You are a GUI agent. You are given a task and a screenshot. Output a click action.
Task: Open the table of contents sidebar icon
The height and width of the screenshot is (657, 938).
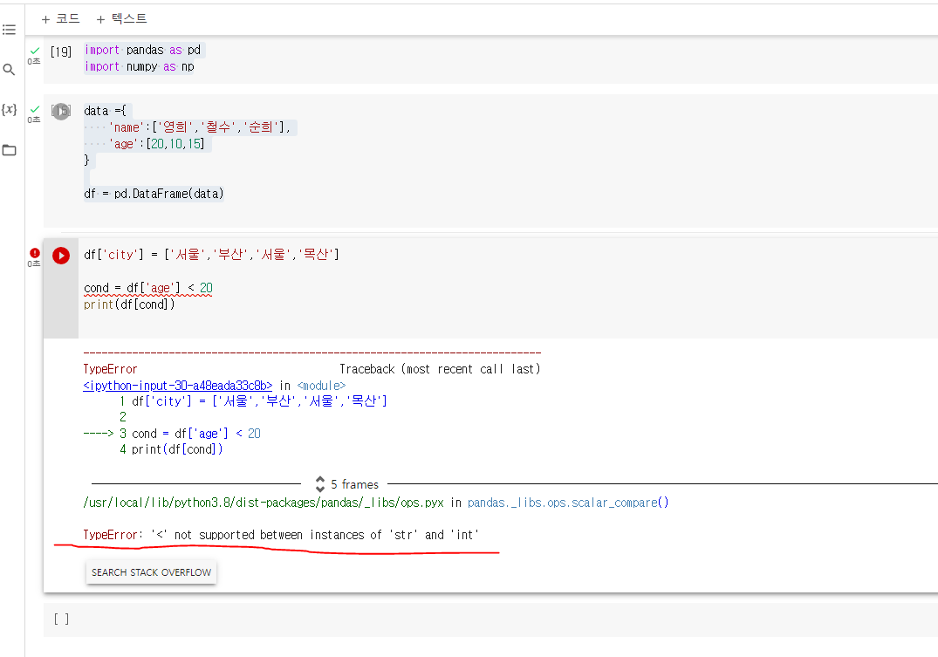point(9,30)
